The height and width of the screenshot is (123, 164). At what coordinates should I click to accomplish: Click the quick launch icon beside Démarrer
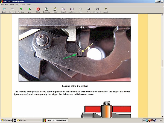[x=15, y=120]
